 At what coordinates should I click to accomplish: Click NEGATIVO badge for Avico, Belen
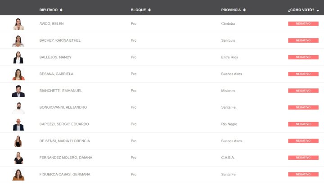[x=303, y=24]
